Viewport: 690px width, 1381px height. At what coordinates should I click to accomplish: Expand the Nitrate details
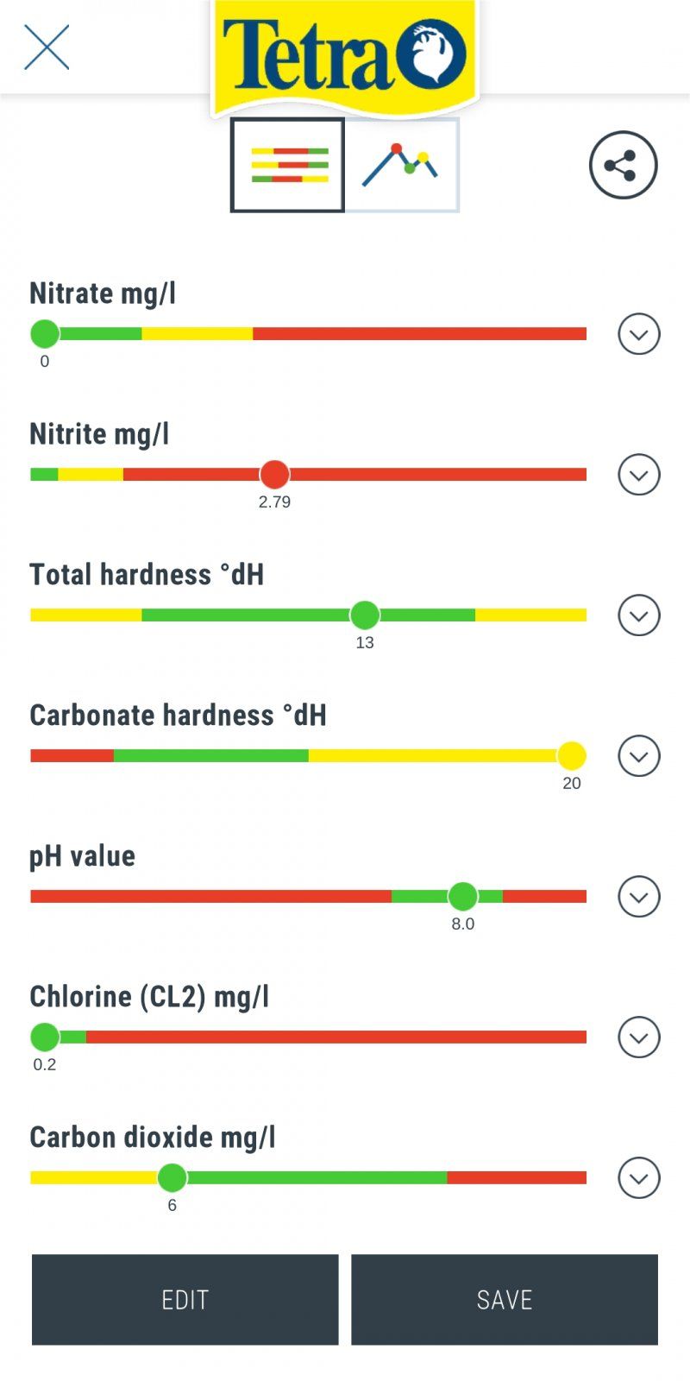[639, 334]
